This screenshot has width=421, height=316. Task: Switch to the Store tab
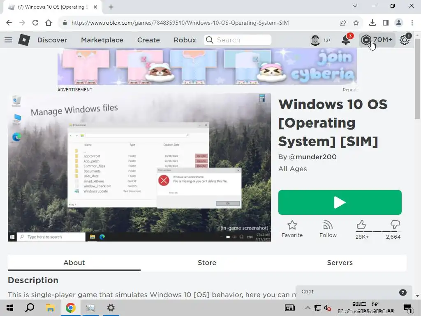tap(207, 263)
